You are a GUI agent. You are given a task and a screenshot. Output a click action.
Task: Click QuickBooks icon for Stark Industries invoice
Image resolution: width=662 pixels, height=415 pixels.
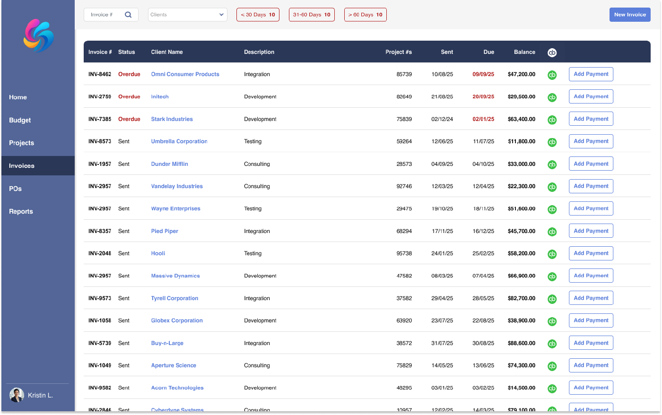point(552,120)
